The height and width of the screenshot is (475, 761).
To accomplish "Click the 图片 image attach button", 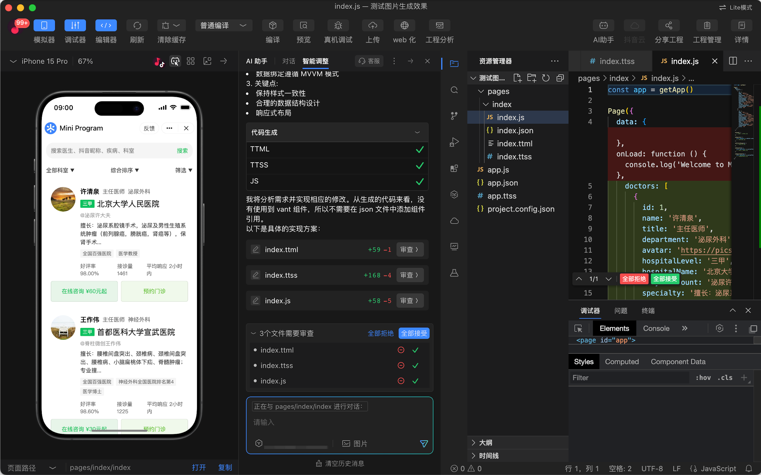I will (x=355, y=443).
